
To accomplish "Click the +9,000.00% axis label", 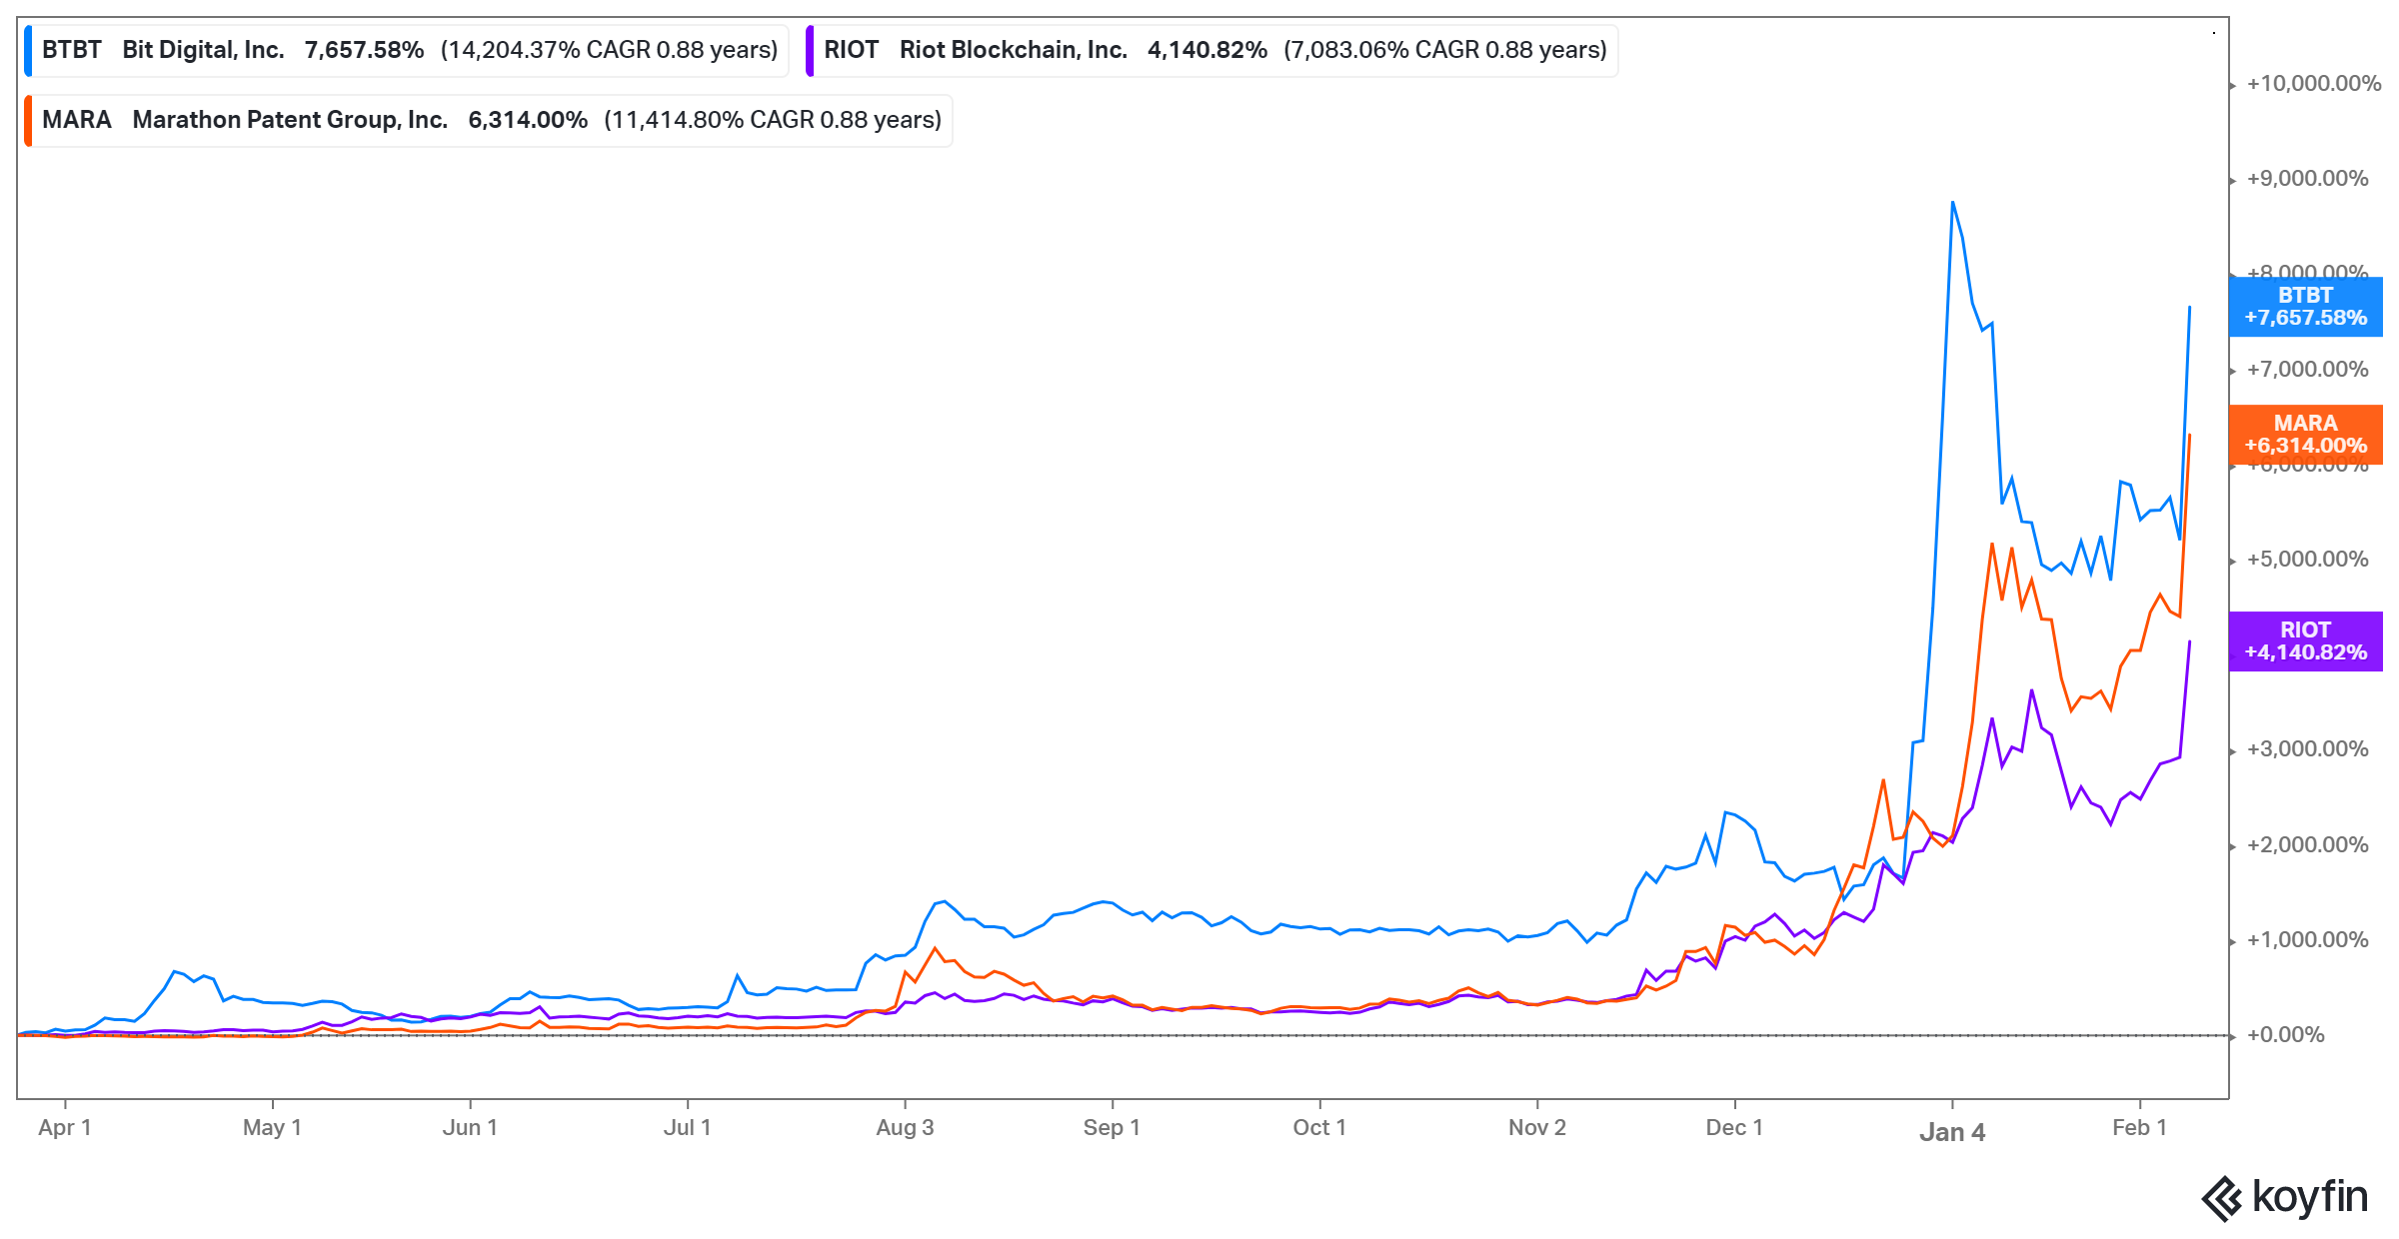I will [2307, 178].
